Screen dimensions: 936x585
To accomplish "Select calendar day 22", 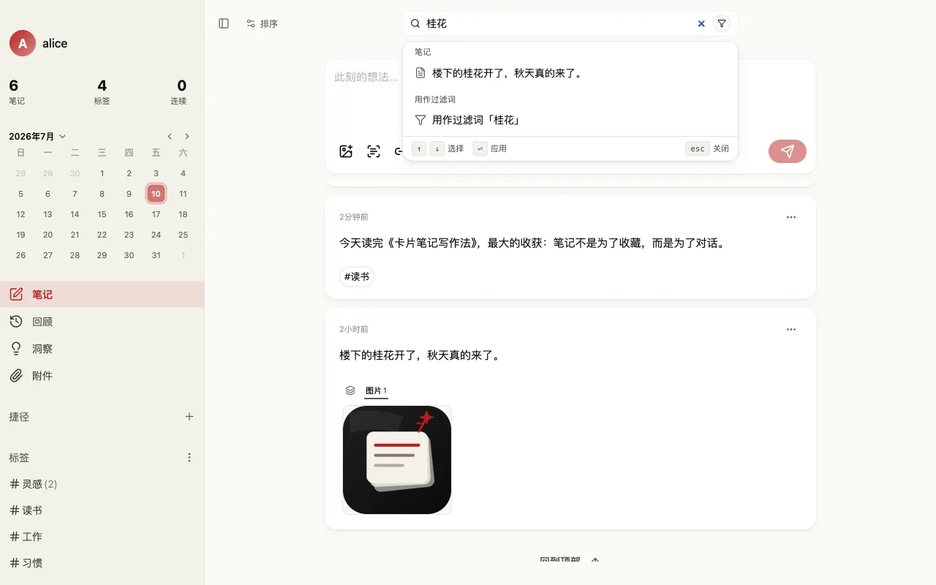I will [x=102, y=235].
